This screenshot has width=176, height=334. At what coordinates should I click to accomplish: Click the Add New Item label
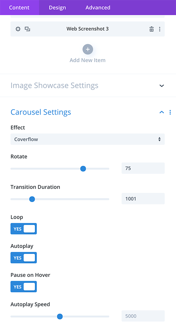click(x=88, y=60)
